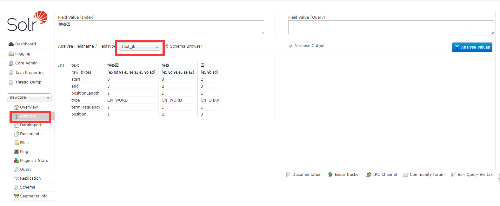
Task: Open the text_ik field type dropdown
Action: (x=140, y=47)
